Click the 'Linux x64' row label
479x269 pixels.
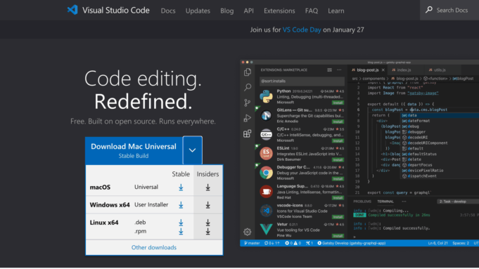[104, 223]
